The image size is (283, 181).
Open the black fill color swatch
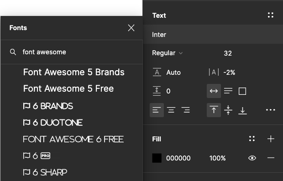[x=157, y=158]
